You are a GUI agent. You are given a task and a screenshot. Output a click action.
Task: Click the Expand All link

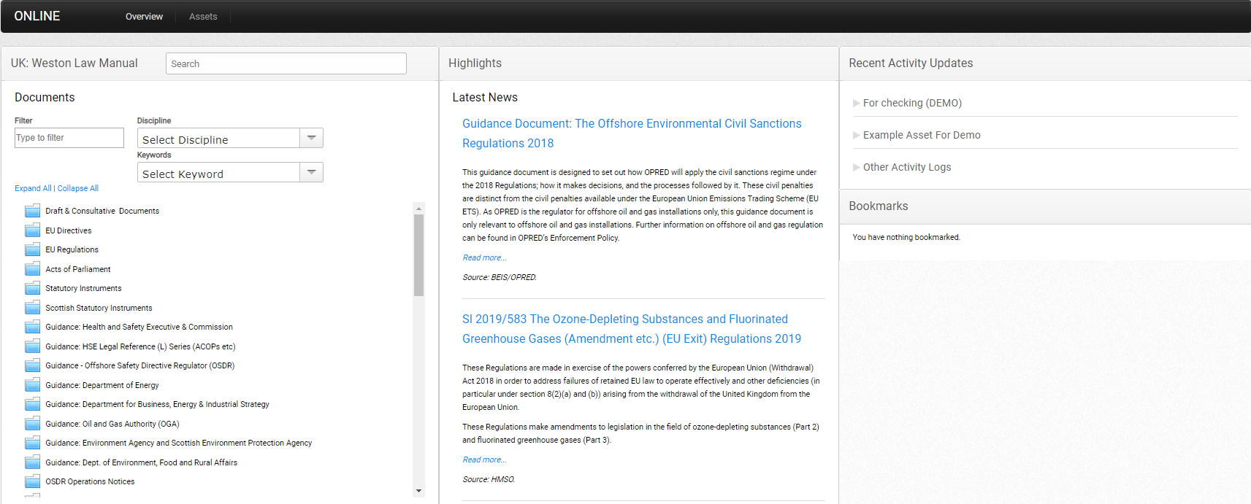click(x=33, y=188)
